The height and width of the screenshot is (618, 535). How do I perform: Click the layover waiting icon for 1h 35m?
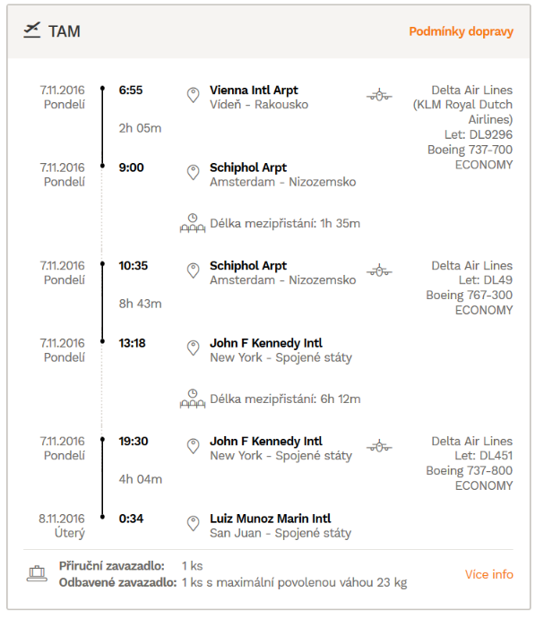point(193,223)
